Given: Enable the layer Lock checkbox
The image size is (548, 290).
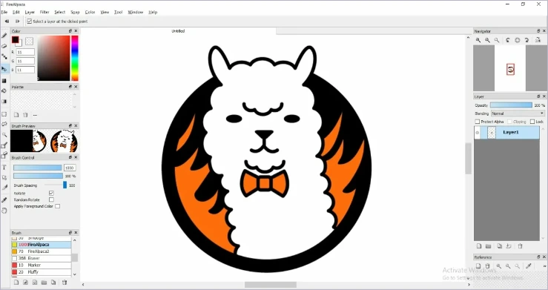Looking at the screenshot, I should pos(532,122).
